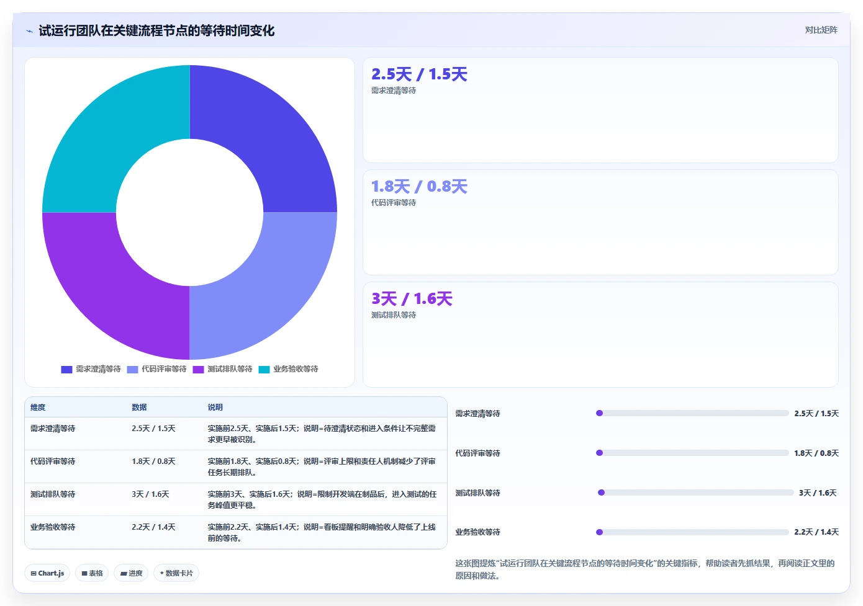This screenshot has width=863, height=606.
Task: Toggle the 需求澄清等待 legend swatch
Action: click(x=66, y=369)
